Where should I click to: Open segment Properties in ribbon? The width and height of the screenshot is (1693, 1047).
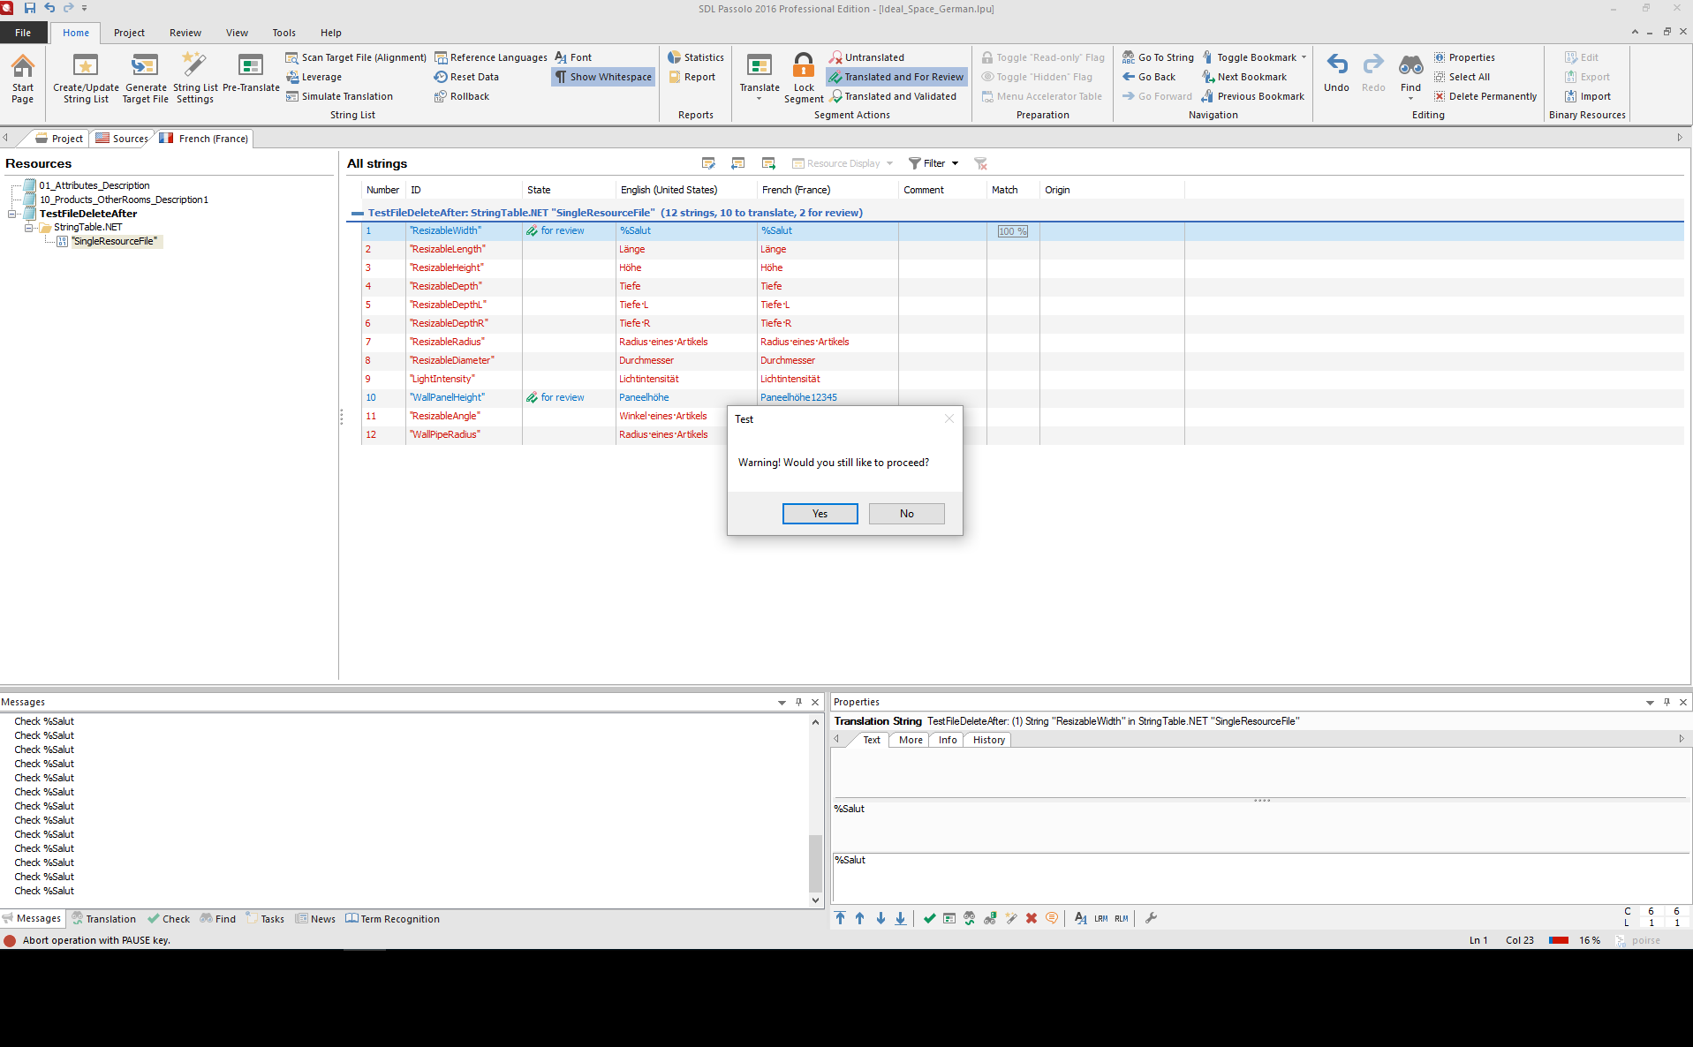[1464, 57]
